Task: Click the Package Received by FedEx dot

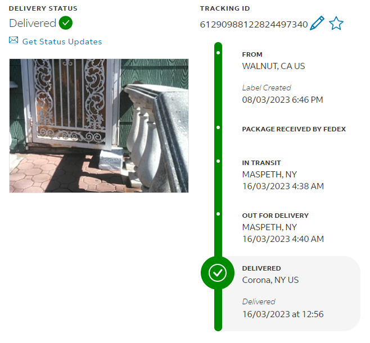Action: (218, 127)
